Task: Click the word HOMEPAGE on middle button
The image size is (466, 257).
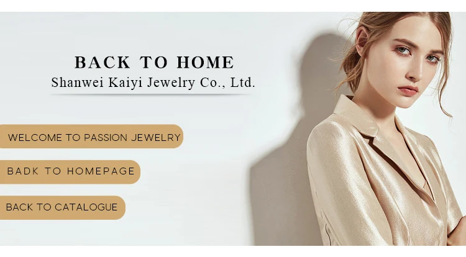Action: pyautogui.click(x=101, y=171)
